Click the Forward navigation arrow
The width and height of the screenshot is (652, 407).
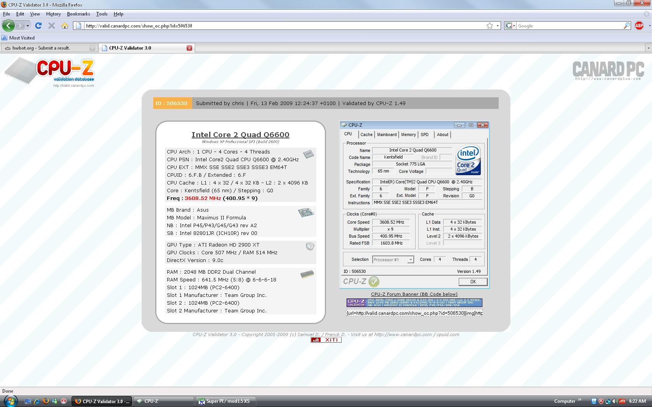click(x=20, y=26)
